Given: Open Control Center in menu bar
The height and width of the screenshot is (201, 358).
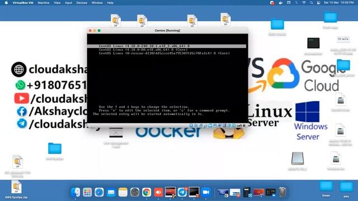Looking at the screenshot, I should tap(318, 3).
